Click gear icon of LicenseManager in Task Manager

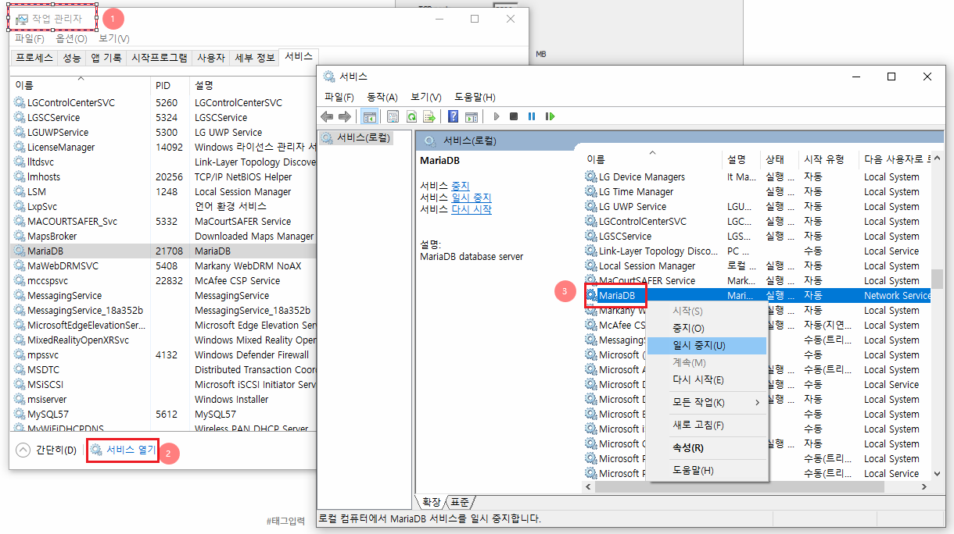pos(19,147)
